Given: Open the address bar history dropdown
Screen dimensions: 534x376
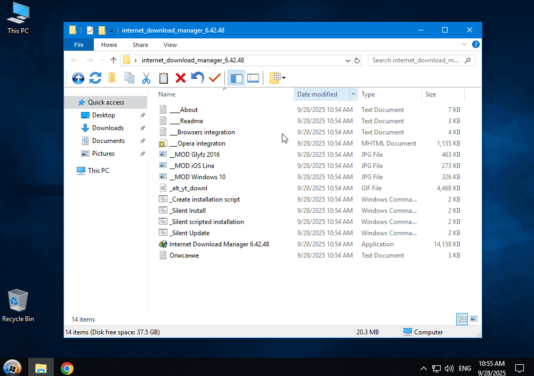Looking at the screenshot, I should click(348, 60).
